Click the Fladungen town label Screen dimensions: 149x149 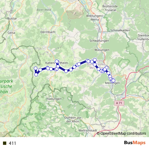[x=54, y=99]
